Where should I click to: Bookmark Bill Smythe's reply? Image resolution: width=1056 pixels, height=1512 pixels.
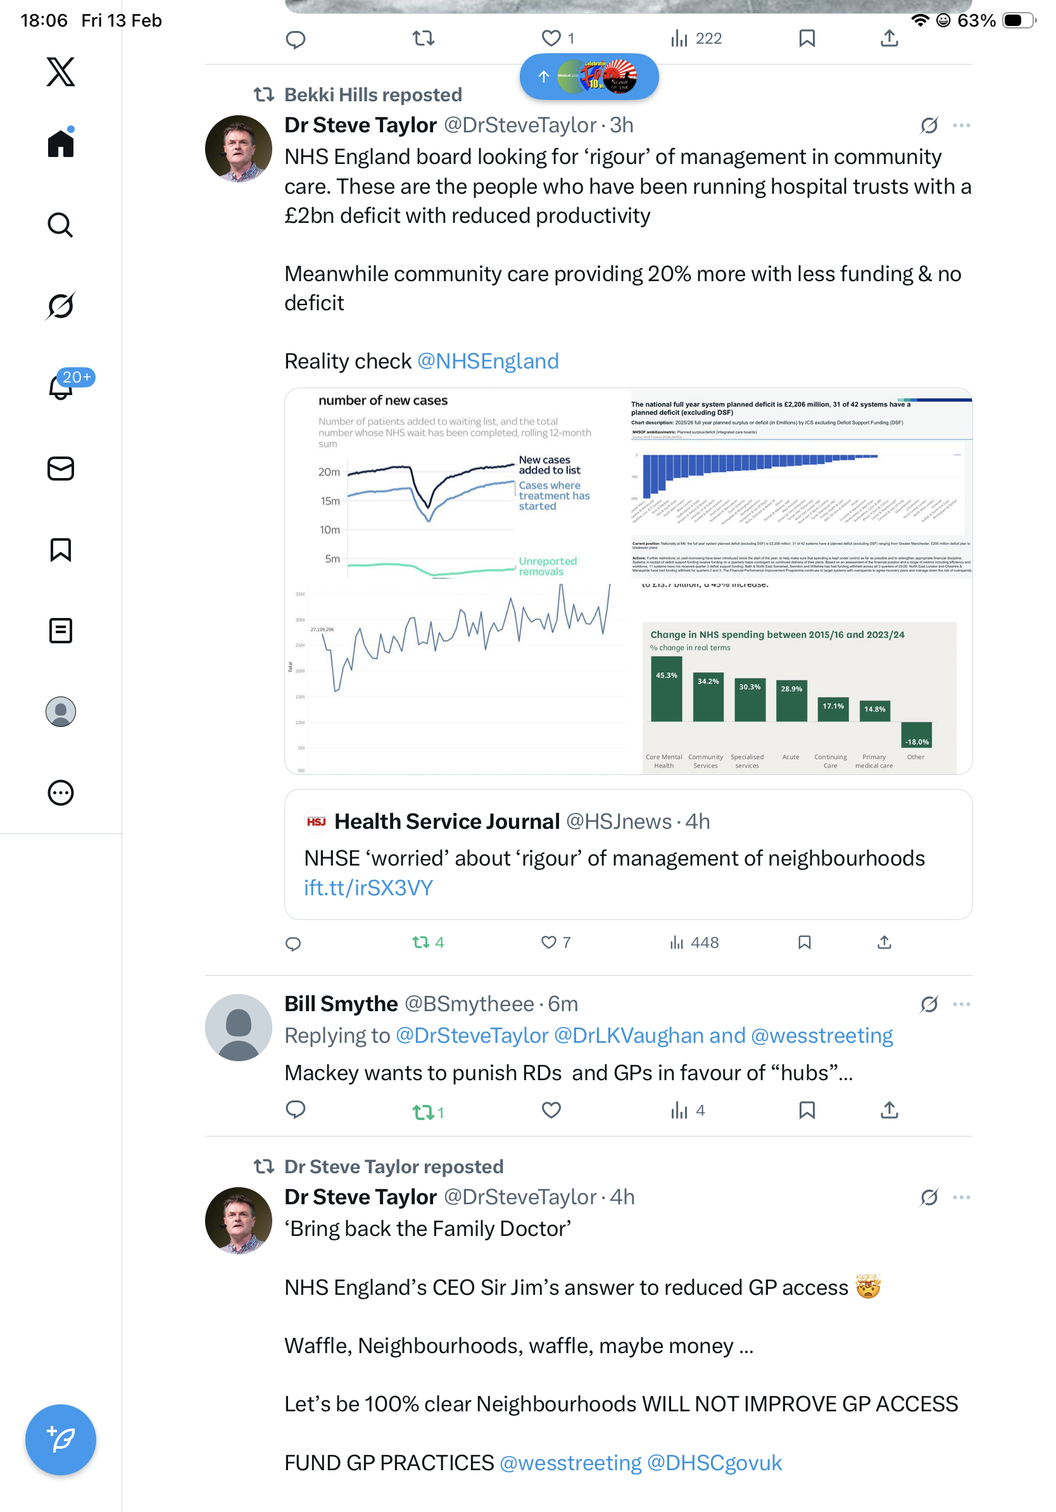pyautogui.click(x=807, y=1111)
